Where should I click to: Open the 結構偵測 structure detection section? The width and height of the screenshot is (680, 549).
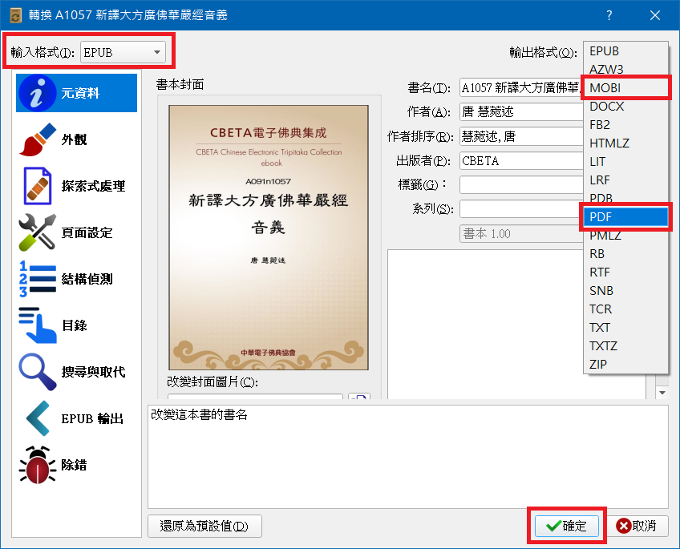[76, 279]
